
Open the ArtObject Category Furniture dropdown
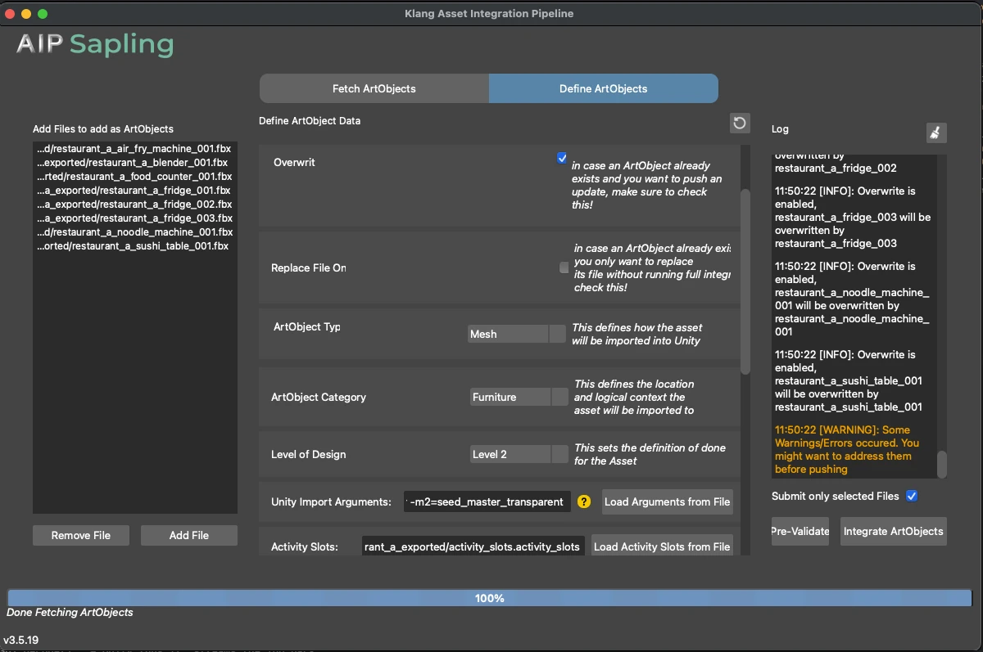pyautogui.click(x=519, y=397)
